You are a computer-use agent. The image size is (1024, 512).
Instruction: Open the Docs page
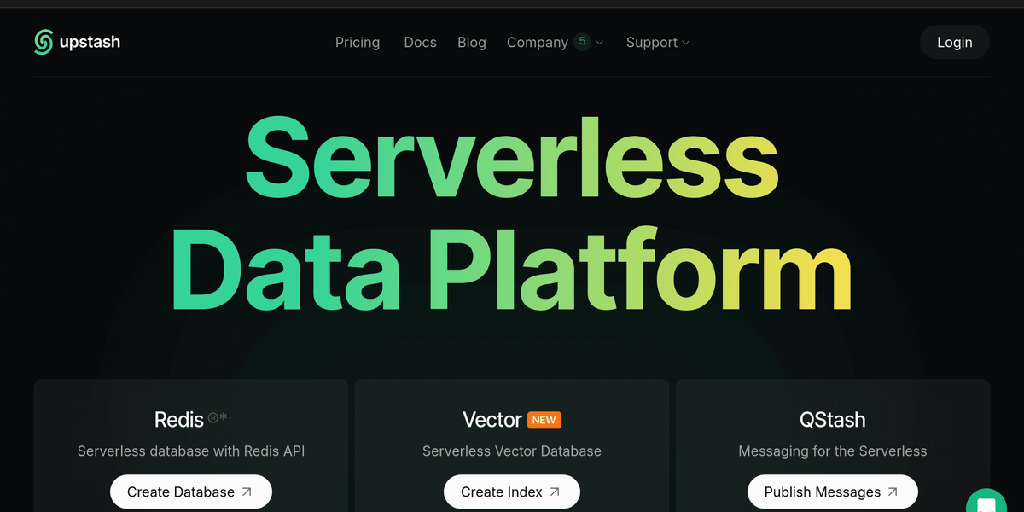[420, 42]
